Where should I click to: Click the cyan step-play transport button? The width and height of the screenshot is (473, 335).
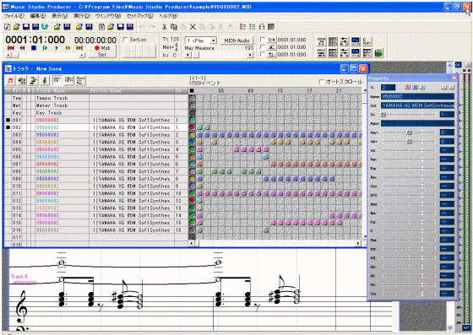pyautogui.click(x=45, y=48)
